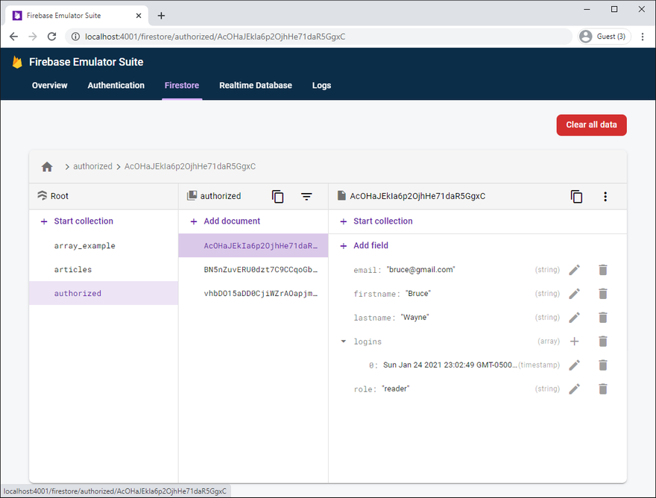Delete the firstname field

coord(603,294)
